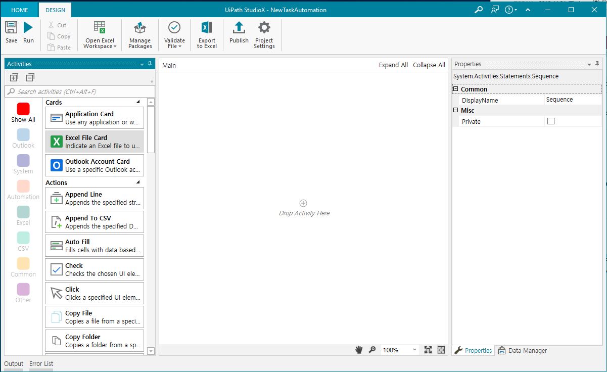Open the Error List panel

41,364
